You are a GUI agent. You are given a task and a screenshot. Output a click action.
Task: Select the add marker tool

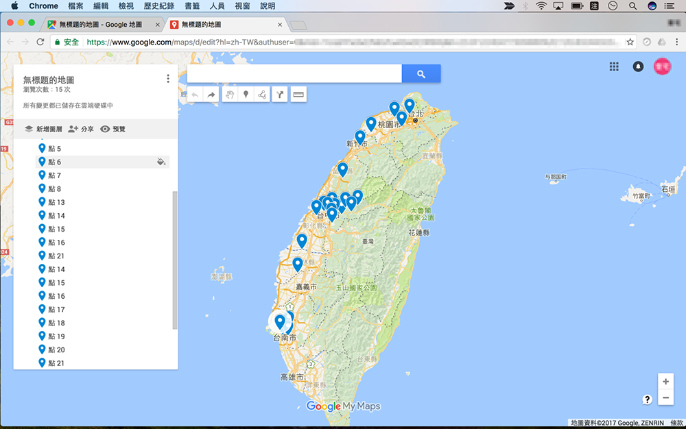pos(246,95)
